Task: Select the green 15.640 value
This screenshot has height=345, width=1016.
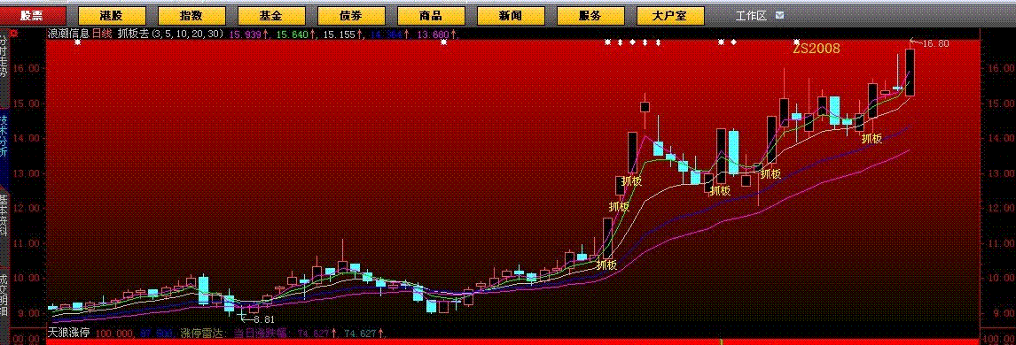Action: (292, 34)
